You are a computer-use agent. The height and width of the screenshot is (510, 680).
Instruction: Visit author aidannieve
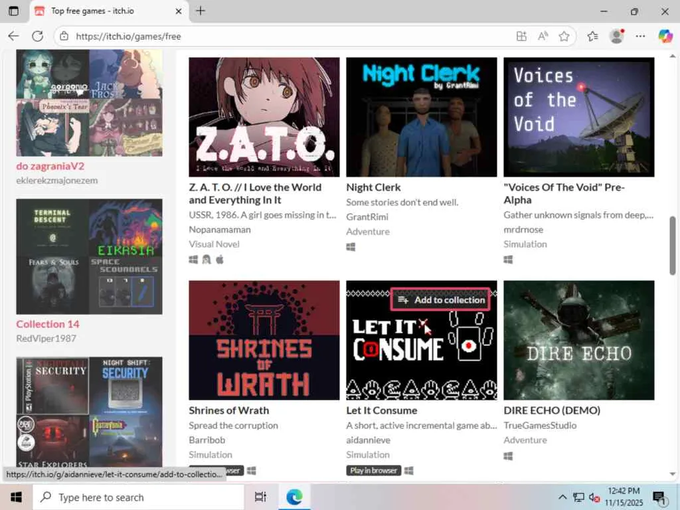[368, 440]
